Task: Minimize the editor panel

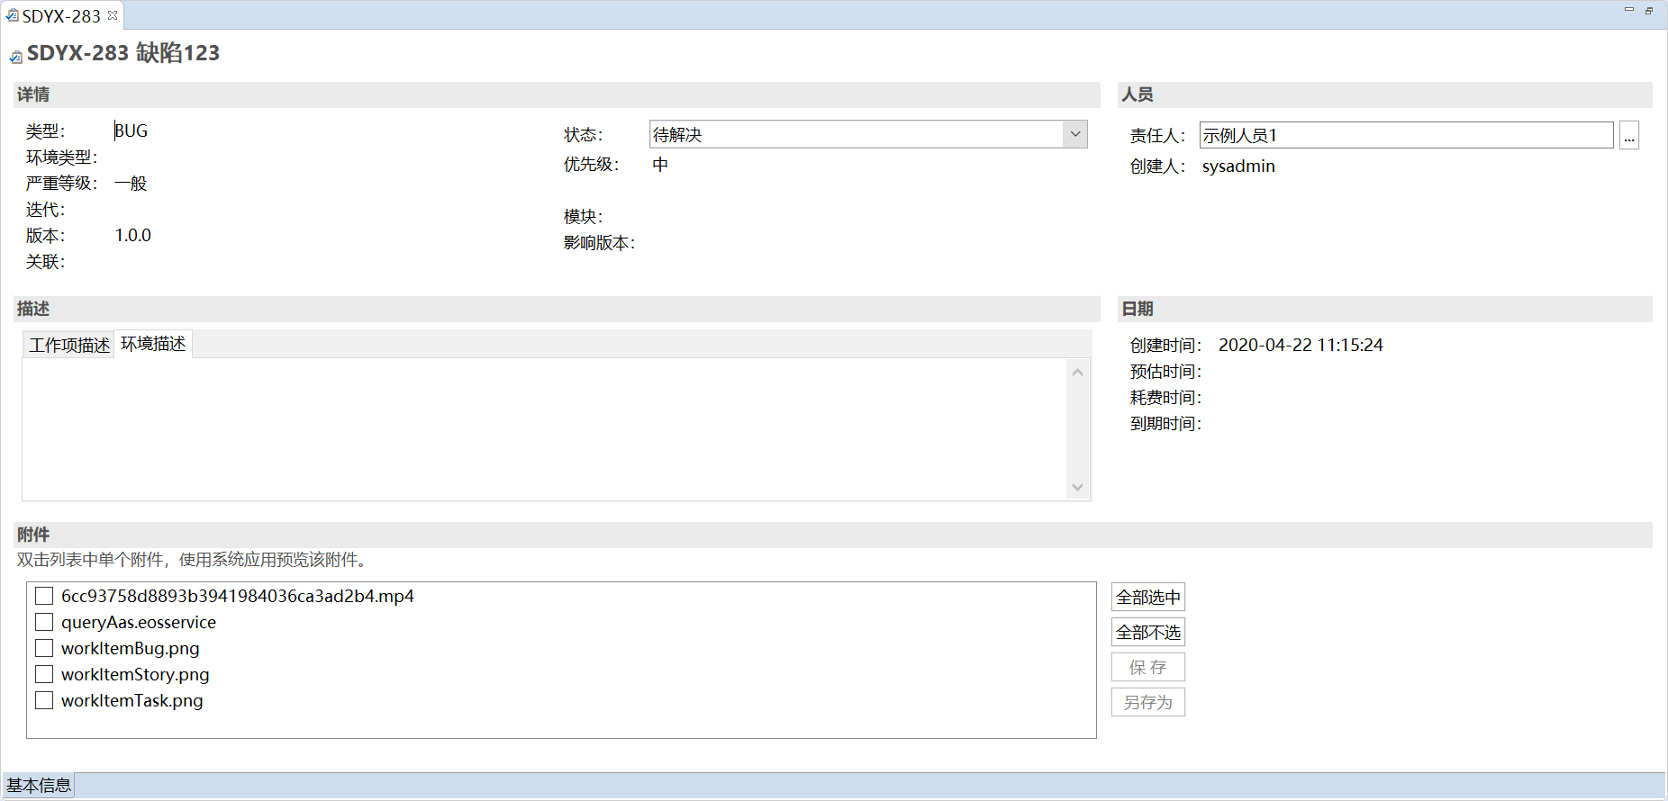Action: pos(1628,10)
